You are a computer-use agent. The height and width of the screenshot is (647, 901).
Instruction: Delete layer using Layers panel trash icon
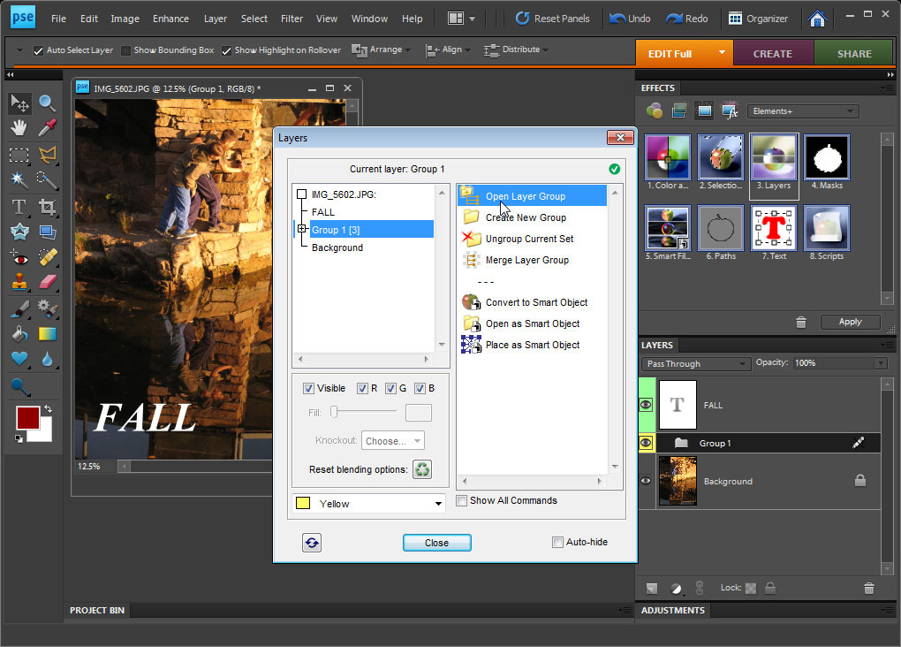pyautogui.click(x=869, y=589)
